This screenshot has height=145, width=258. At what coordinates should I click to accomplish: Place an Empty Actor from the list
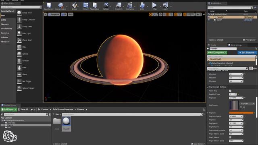19,13
